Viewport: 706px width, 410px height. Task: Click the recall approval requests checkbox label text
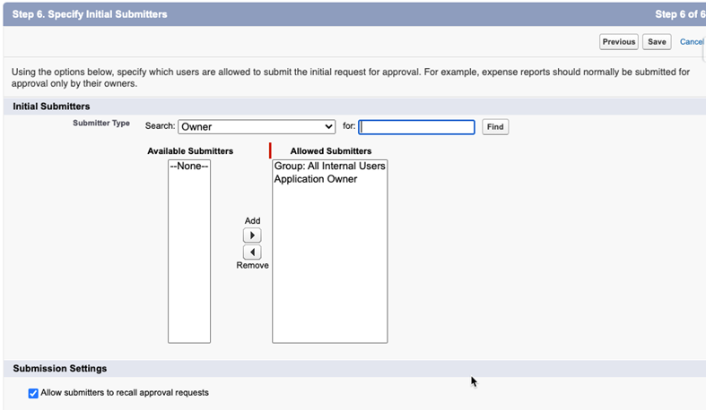click(x=125, y=393)
